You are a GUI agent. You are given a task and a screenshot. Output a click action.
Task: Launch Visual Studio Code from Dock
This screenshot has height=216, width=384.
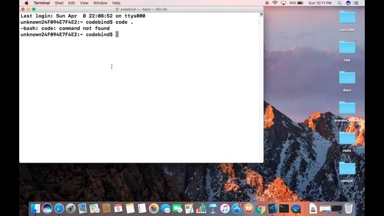point(272,209)
